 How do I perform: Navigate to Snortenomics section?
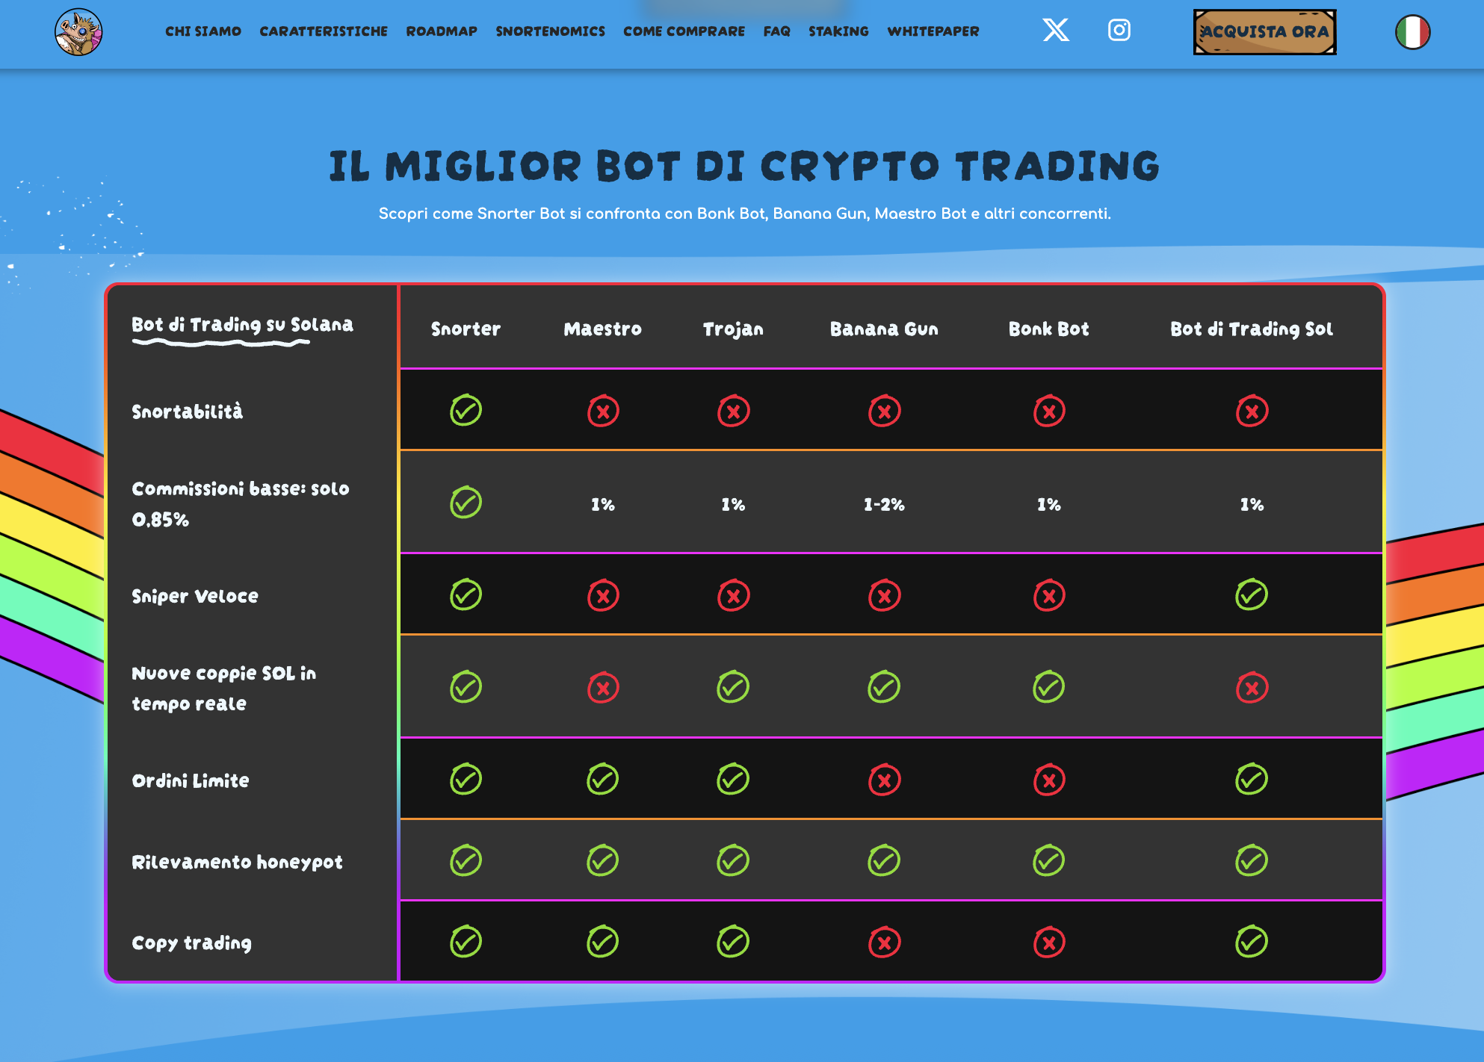click(x=550, y=31)
